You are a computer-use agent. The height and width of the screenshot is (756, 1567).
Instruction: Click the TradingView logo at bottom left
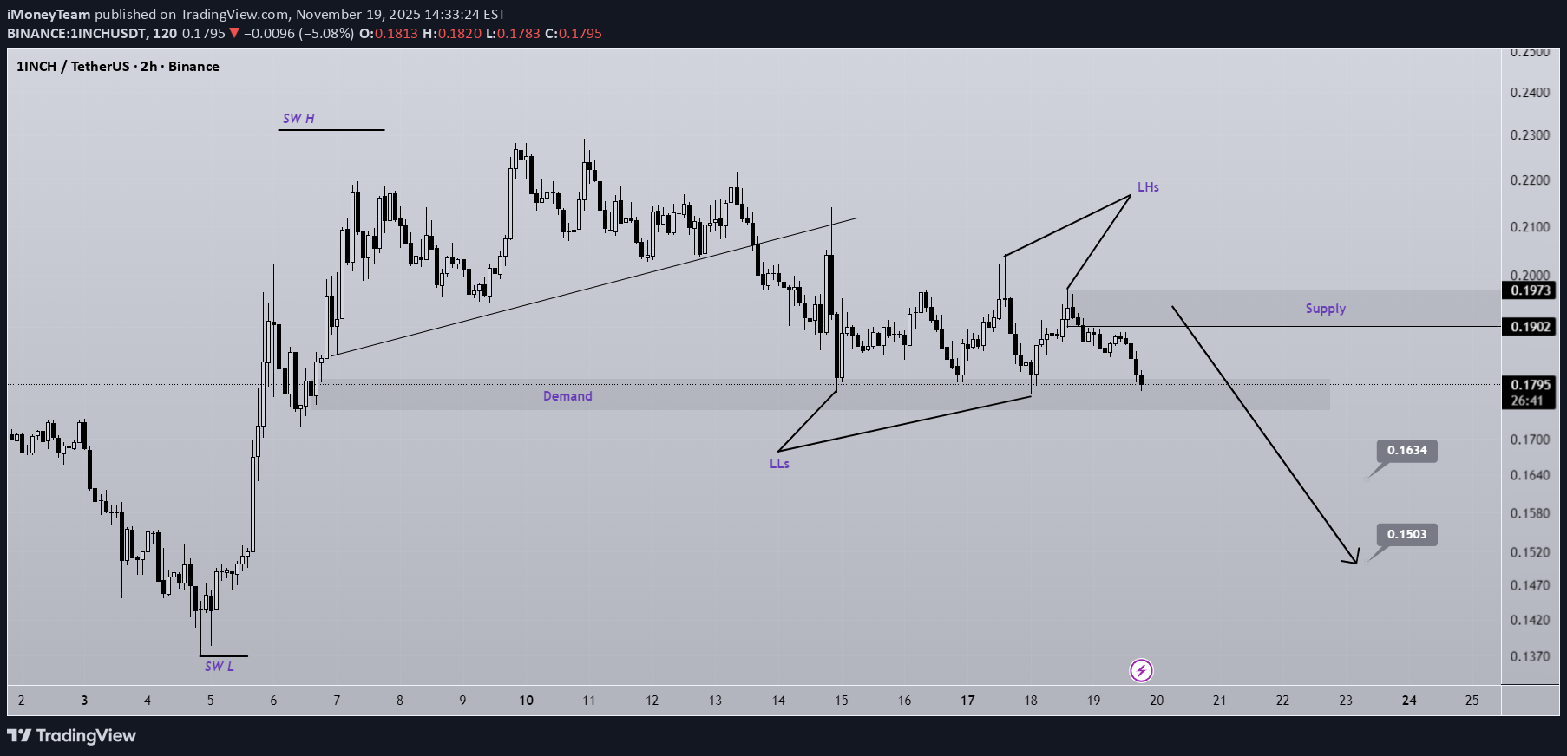pyautogui.click(x=72, y=736)
